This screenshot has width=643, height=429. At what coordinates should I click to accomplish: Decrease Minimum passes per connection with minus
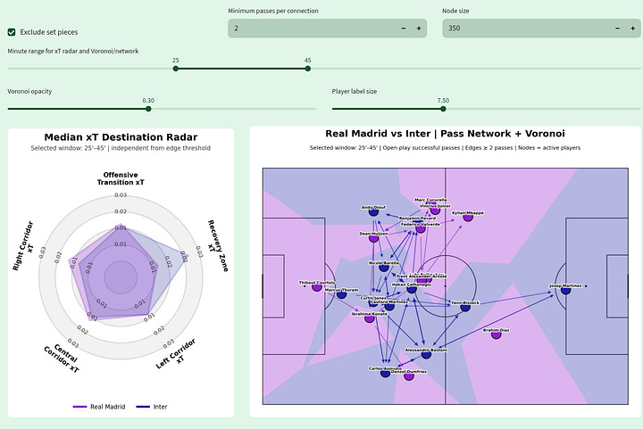coord(404,29)
